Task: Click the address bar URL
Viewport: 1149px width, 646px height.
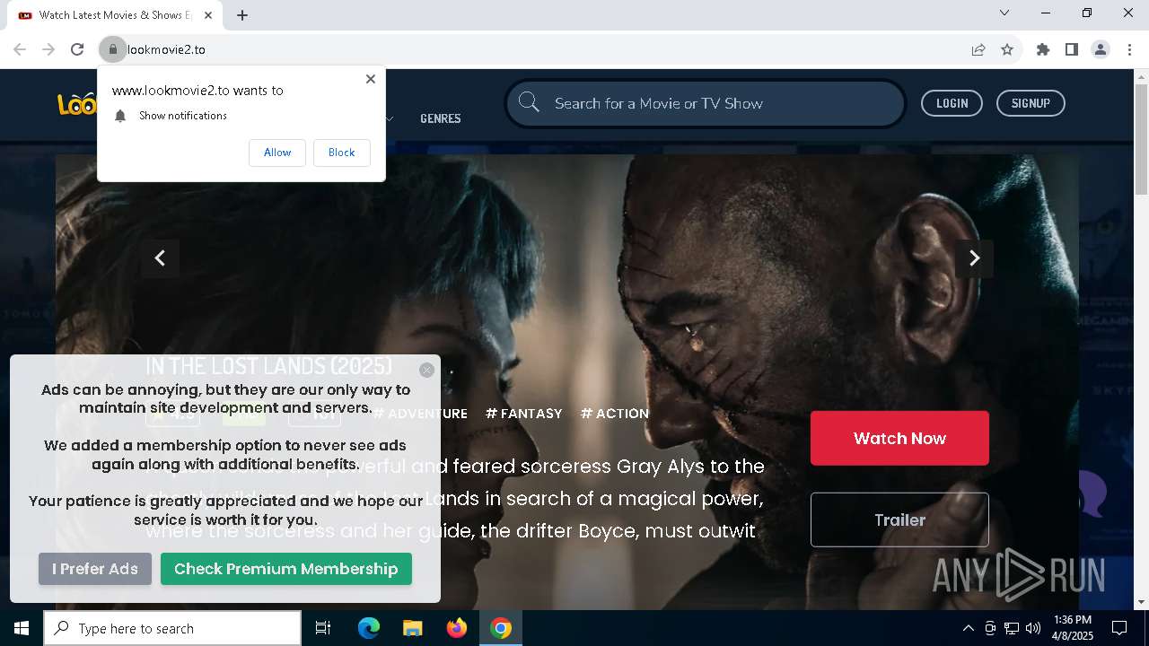Action: [166, 49]
